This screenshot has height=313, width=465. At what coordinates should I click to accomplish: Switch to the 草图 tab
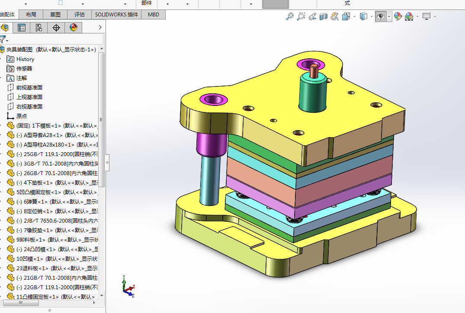pyautogui.click(x=55, y=14)
